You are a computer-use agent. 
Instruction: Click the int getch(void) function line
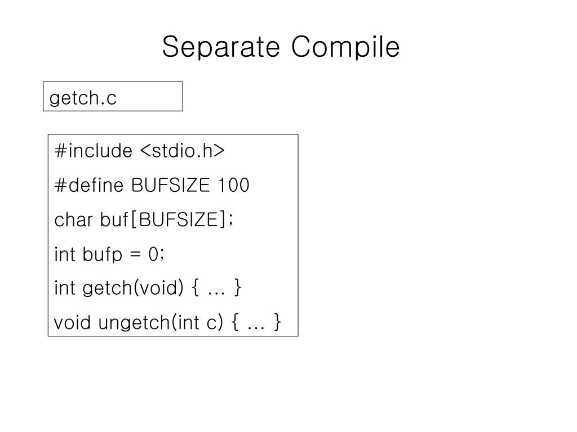[148, 287]
